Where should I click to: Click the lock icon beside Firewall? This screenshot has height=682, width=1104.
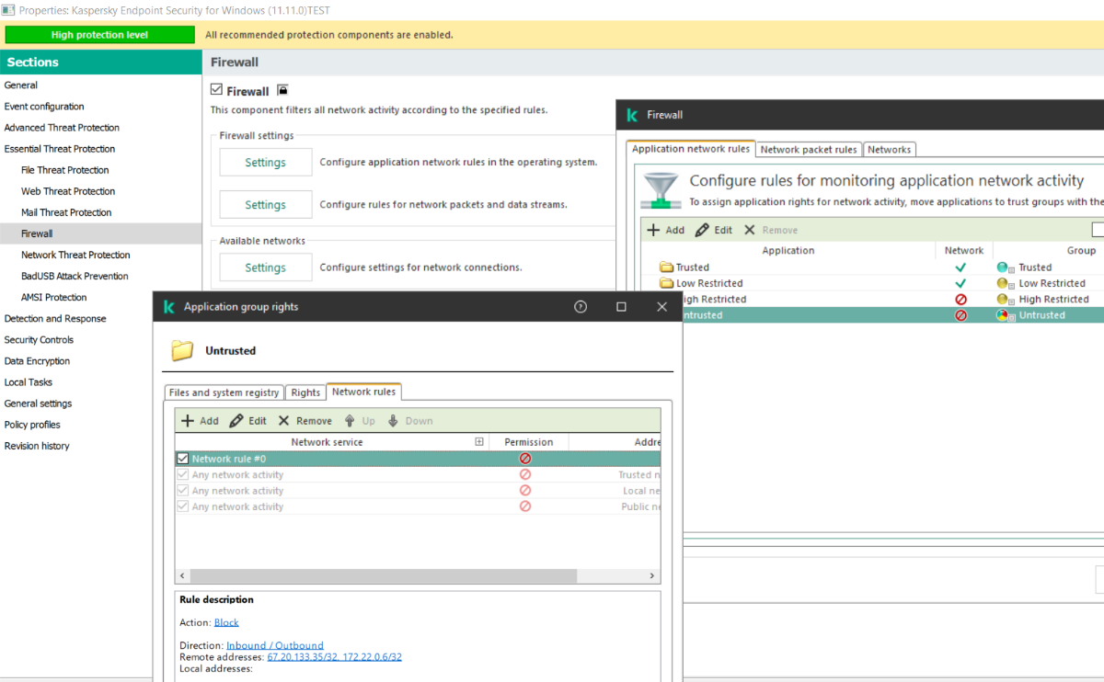(x=282, y=90)
